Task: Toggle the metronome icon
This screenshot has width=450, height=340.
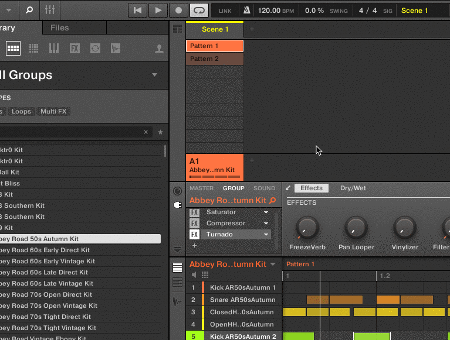Action: [246, 11]
